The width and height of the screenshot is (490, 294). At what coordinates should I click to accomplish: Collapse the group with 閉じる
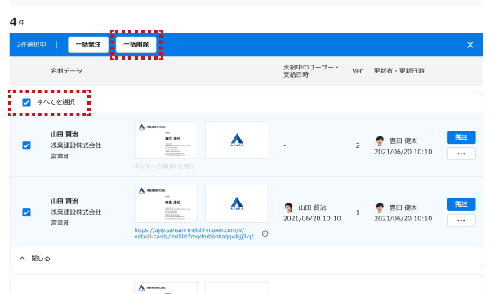coord(34,258)
